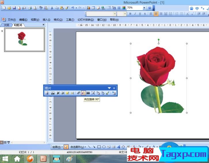Image resolution: width=209 pixels, height=163 pixels.
Task: Open the 自选图形(U) AutoShapes button
Action: (78, 147)
